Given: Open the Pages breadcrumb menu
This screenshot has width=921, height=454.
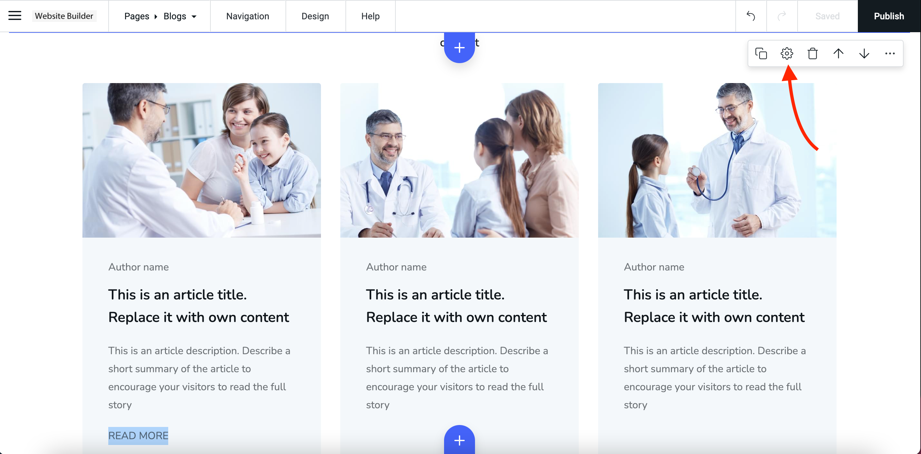Looking at the screenshot, I should click(137, 16).
